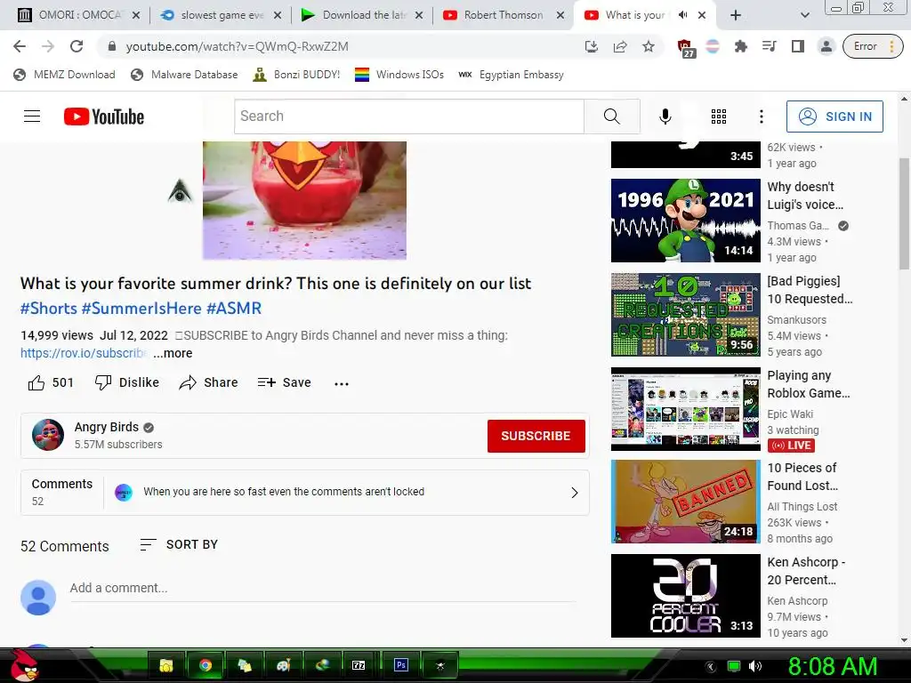Mute the playing tab's audio icon
911x683 pixels.
(683, 15)
